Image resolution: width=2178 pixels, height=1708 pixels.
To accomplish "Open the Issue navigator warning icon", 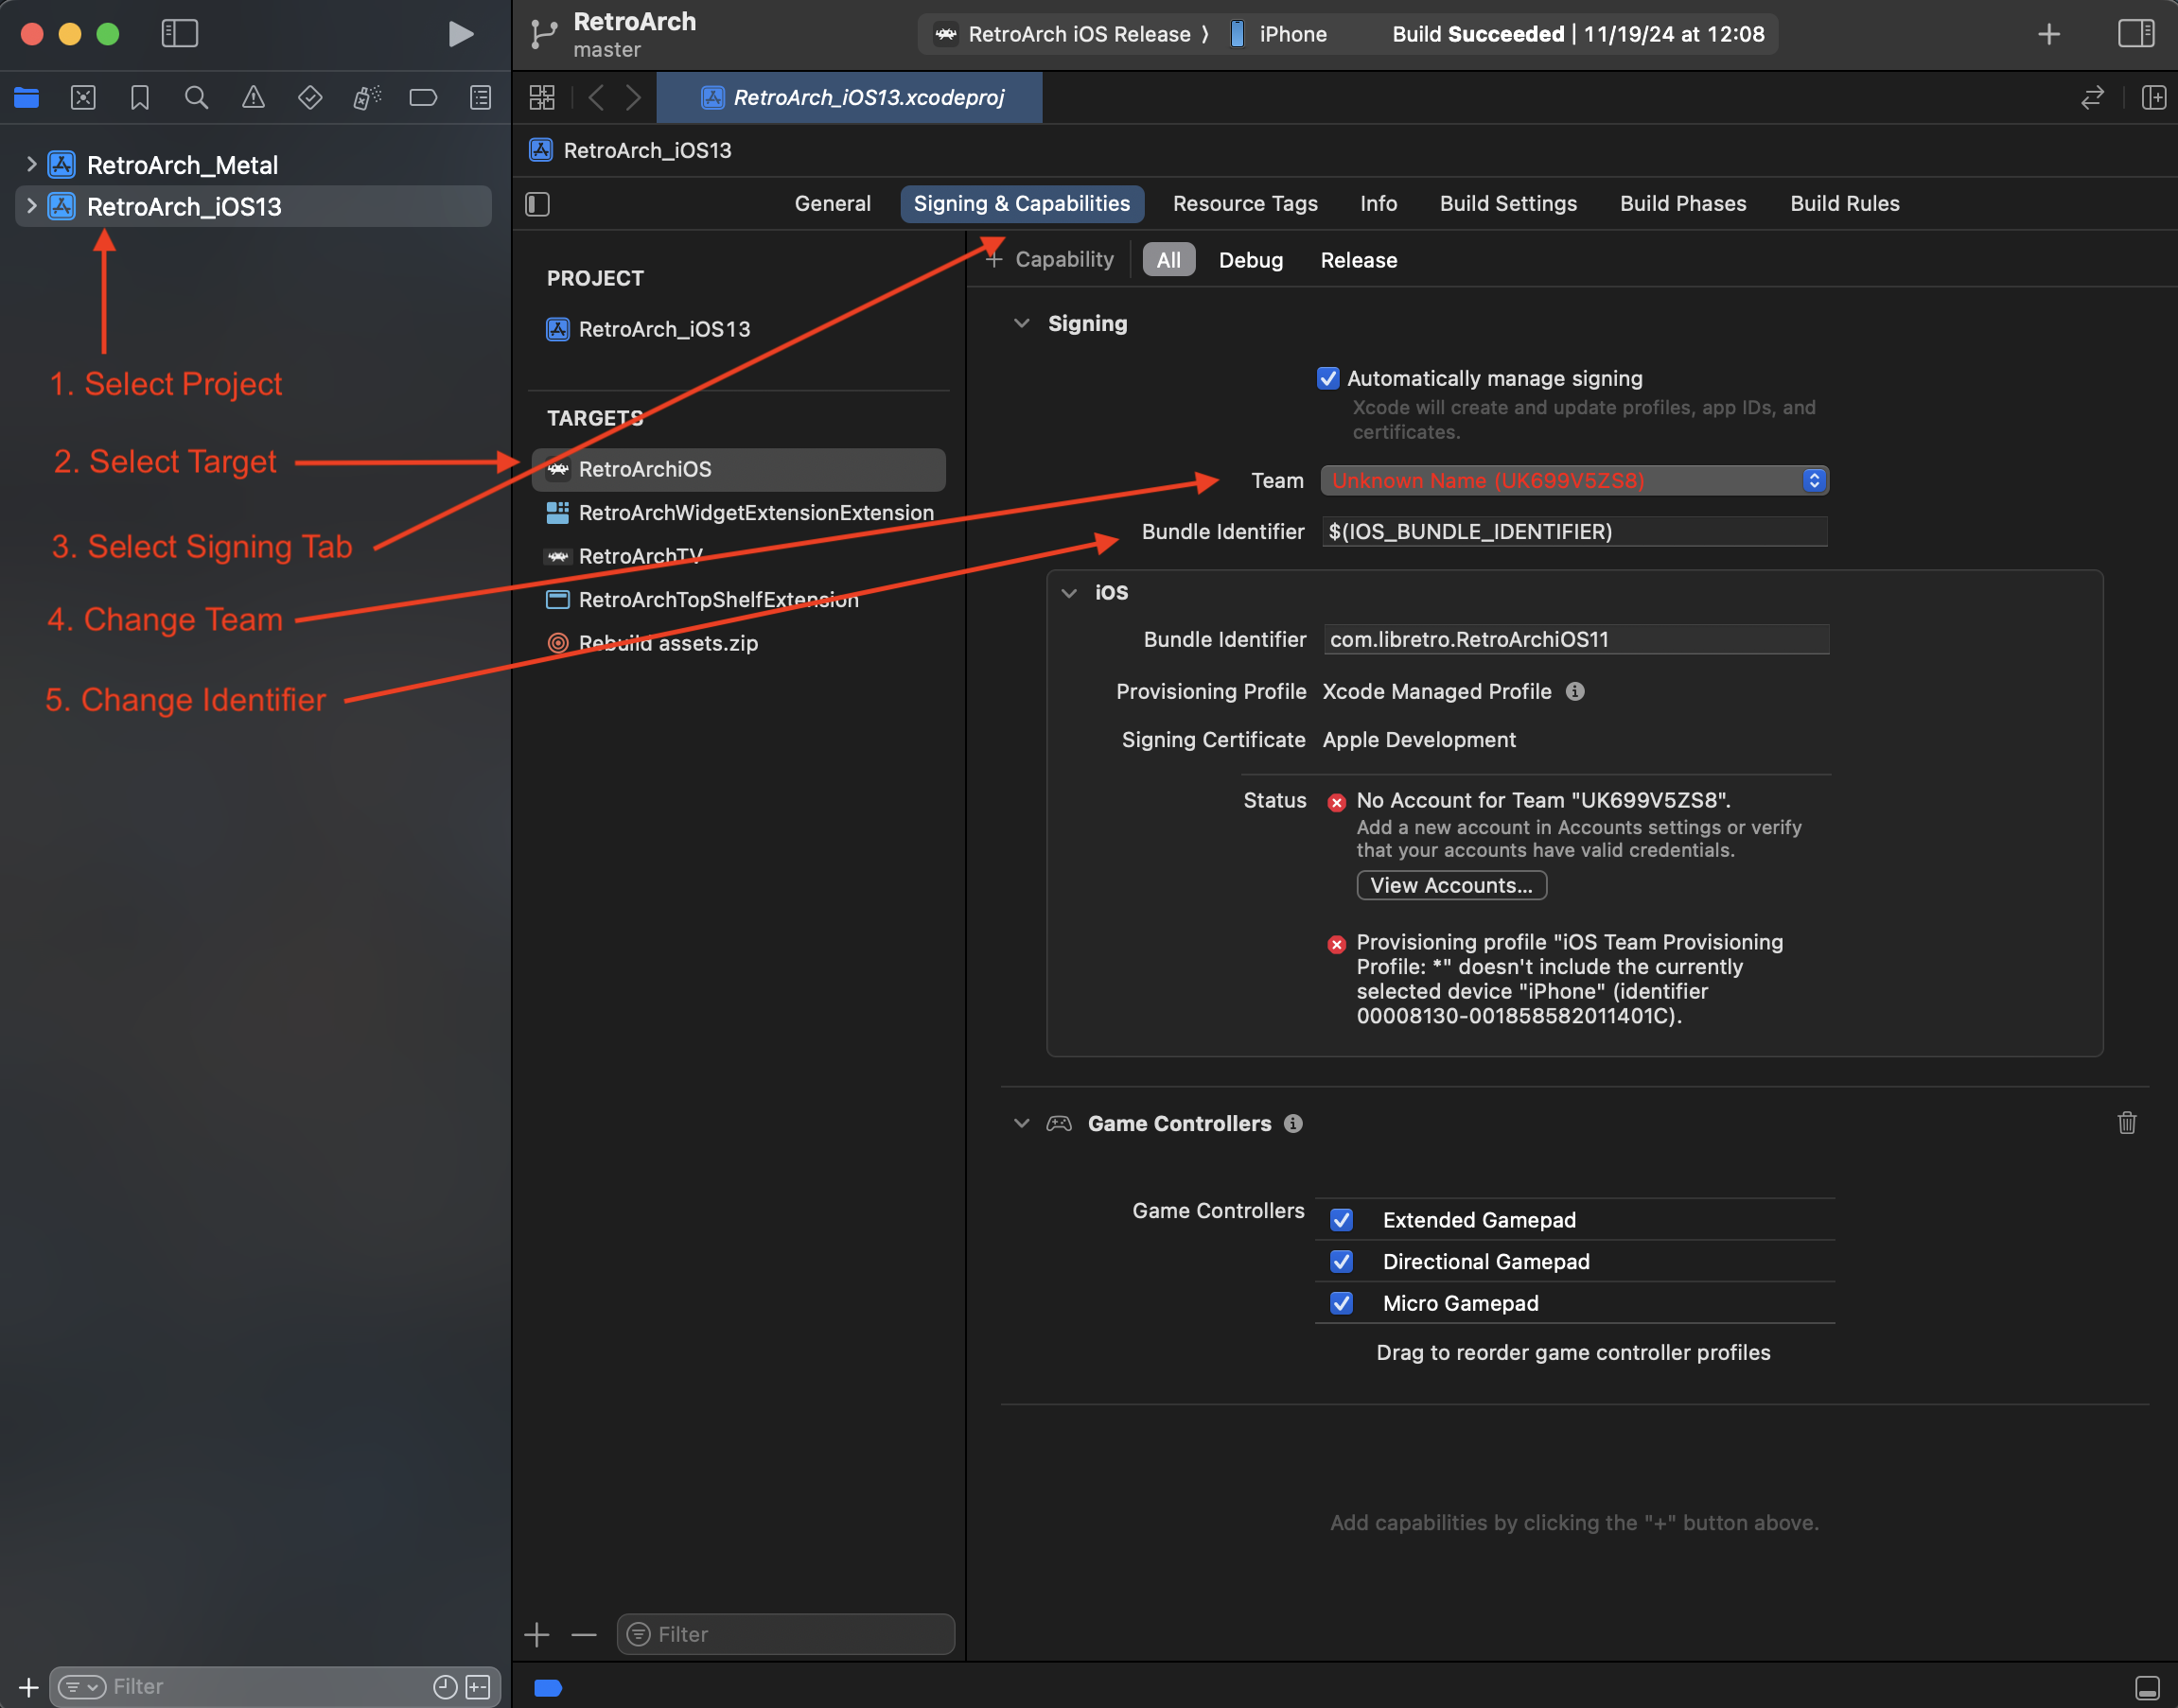I will pos(254,98).
